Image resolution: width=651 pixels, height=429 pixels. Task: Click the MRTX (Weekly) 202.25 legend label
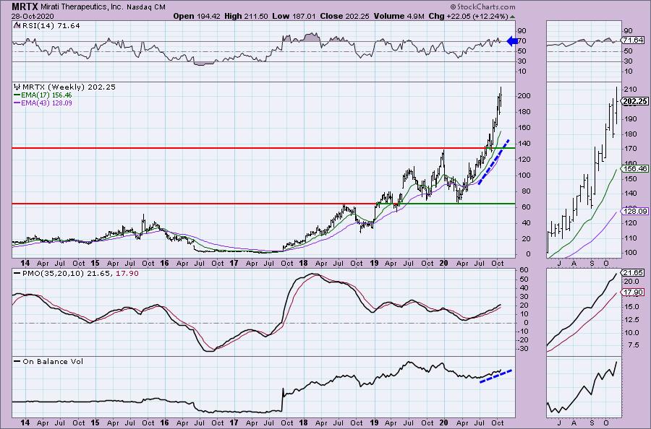coord(69,87)
